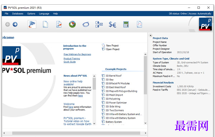The height and width of the screenshot is (137, 215).
Task: Open Free Webinars for Beginners link
Action: pyautogui.click(x=77, y=54)
